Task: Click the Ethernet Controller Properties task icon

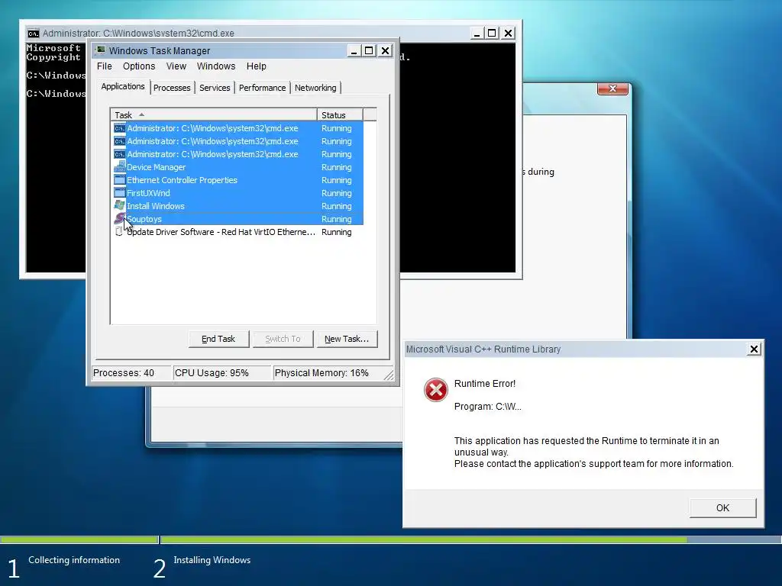Action: (120, 180)
